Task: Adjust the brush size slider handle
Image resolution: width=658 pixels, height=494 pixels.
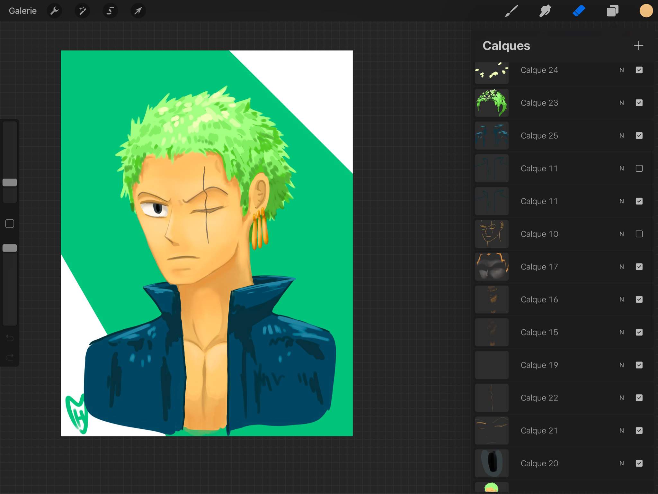Action: (10, 183)
